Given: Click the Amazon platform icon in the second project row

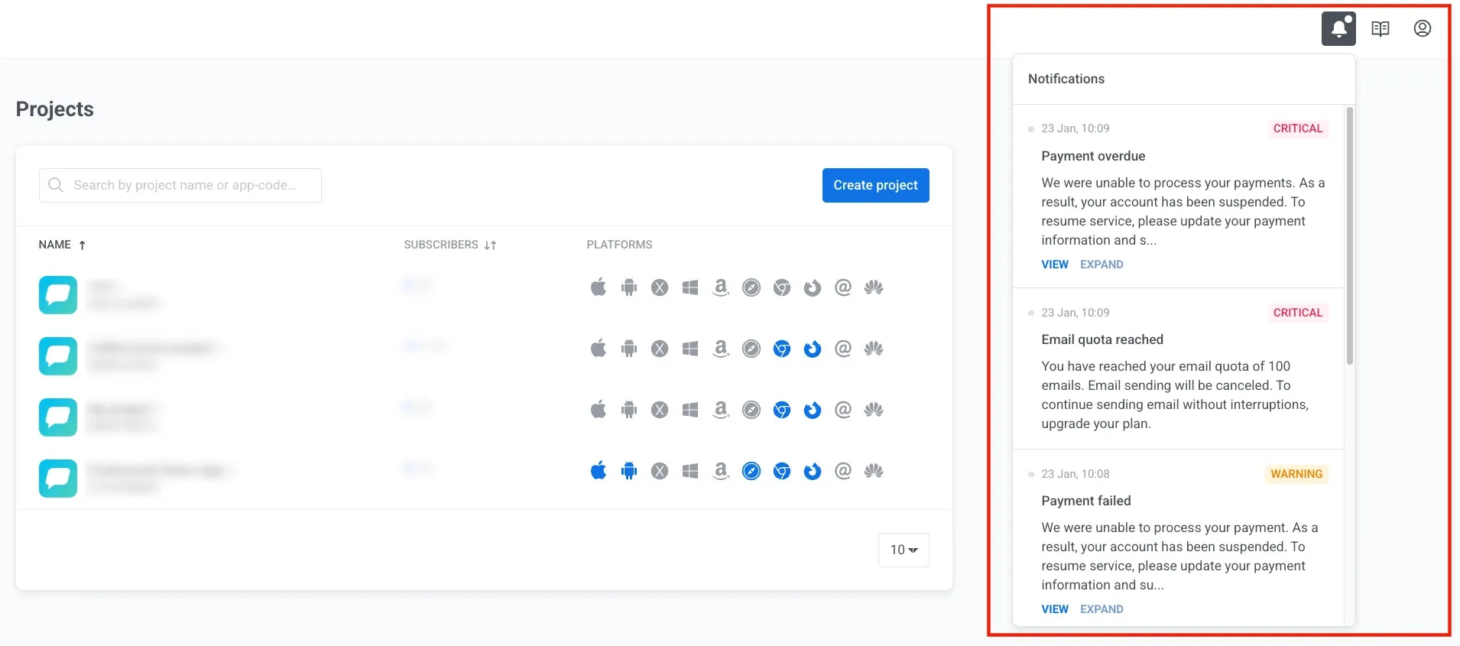Looking at the screenshot, I should pyautogui.click(x=720, y=349).
